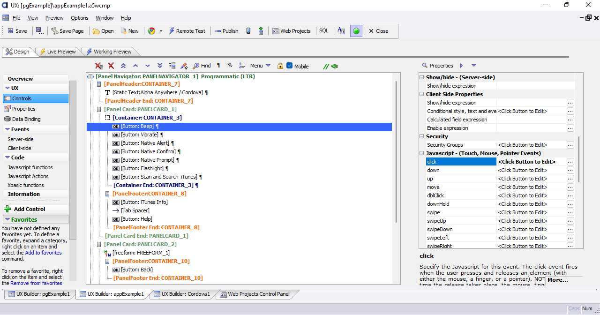Click the numbered list icon
Screen dimensions: 600x315
[242, 66]
